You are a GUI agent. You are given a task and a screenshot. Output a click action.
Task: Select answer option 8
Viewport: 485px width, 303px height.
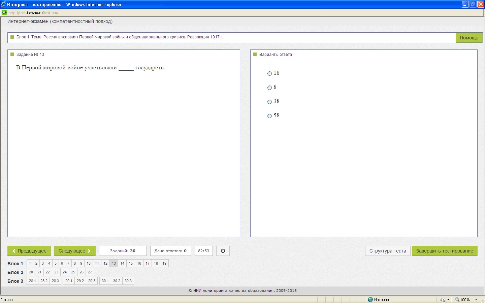point(269,88)
